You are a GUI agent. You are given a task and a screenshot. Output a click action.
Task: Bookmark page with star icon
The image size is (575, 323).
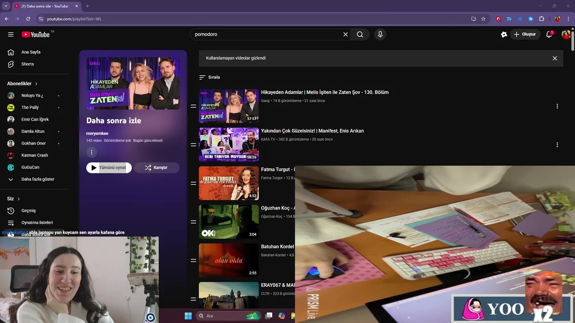point(483,19)
